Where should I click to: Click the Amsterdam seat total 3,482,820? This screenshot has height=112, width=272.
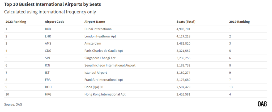point(183,44)
